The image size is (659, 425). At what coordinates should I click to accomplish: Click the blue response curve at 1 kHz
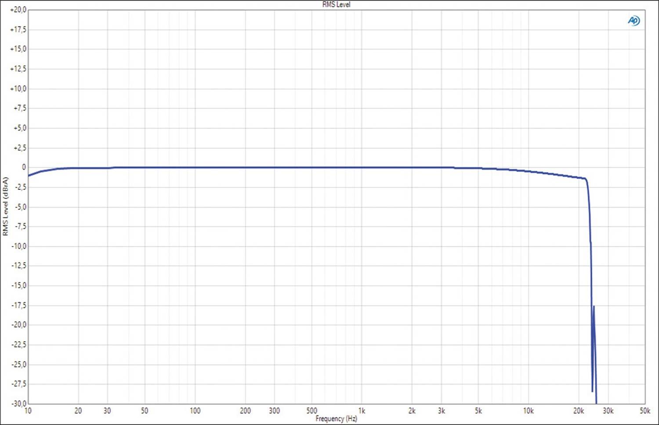pyautogui.click(x=362, y=167)
